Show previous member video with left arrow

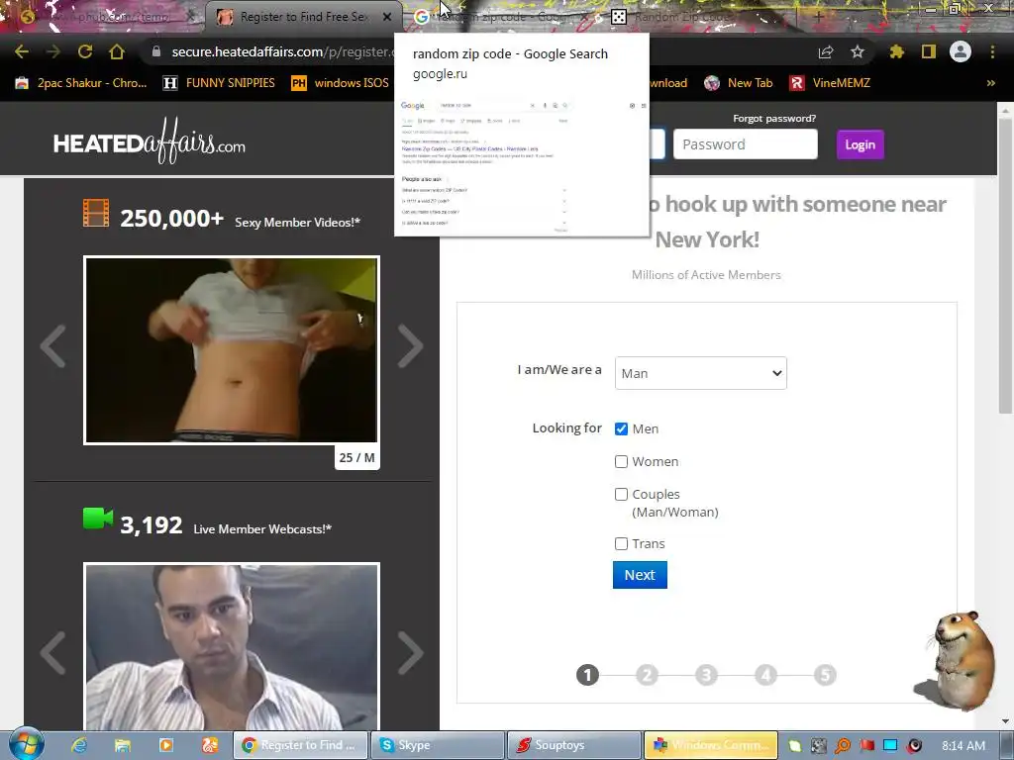coord(53,346)
